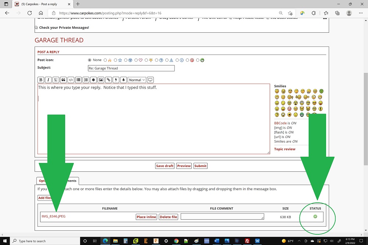
Task: Insert a code block with the code icon
Action: click(x=71, y=80)
